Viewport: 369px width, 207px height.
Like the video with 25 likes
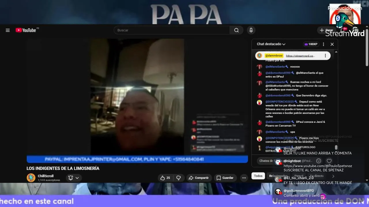pyautogui.click(x=165, y=178)
